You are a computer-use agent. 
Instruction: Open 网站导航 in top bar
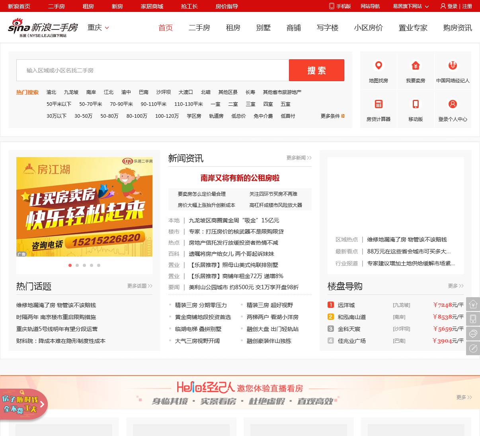coord(370,6)
